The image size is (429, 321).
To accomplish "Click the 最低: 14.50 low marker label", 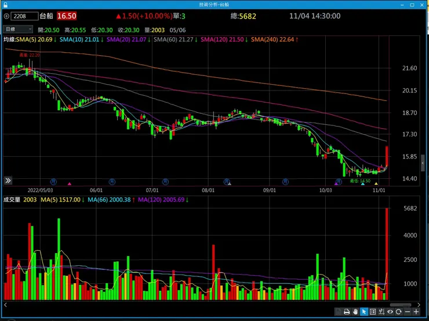I will (x=360, y=181).
